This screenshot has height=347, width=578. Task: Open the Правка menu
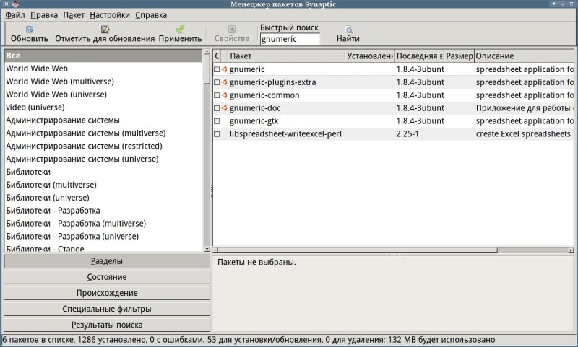[x=44, y=15]
